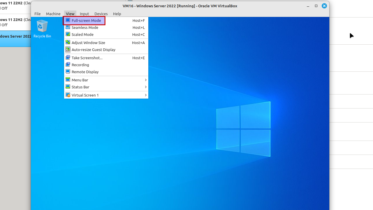Click the Full-screen Mode icon in View menu

(68, 20)
